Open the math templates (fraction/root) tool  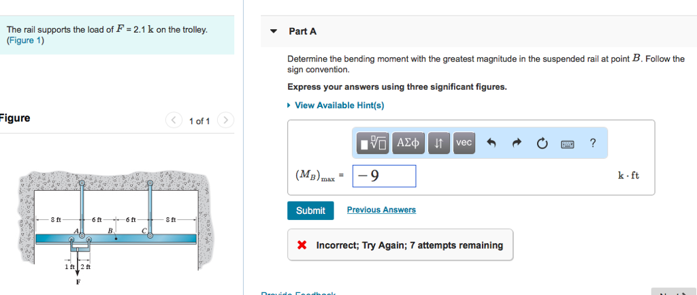pos(373,143)
